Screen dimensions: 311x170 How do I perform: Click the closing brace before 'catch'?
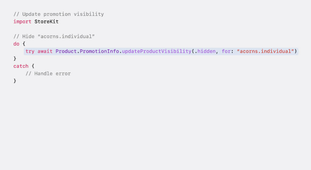pyautogui.click(x=15, y=59)
